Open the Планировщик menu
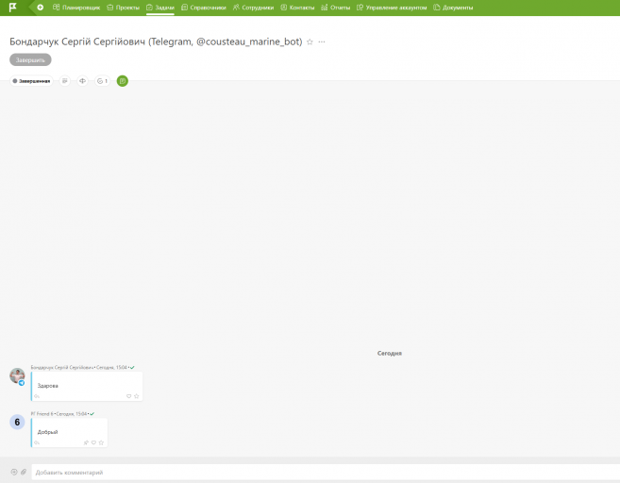The image size is (620, 483). pyautogui.click(x=76, y=8)
